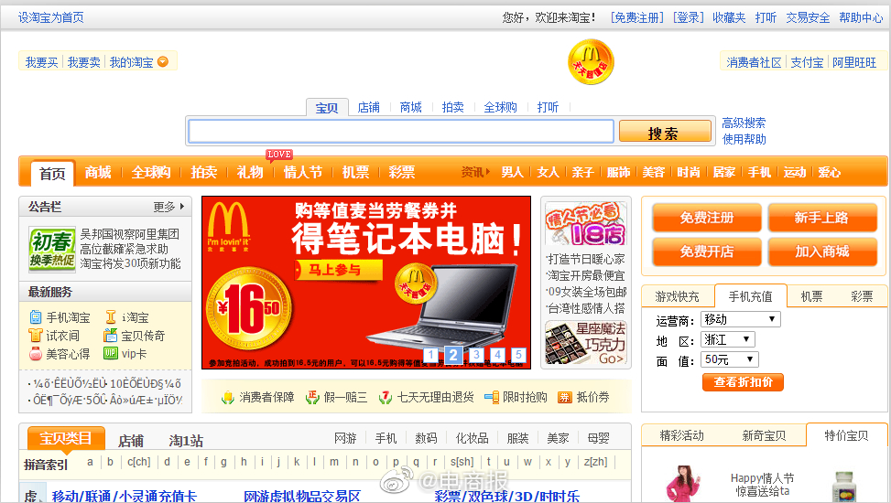This screenshot has width=891, height=503.
Task: Open the 面值 dropdown showing 50元
Action: (730, 359)
